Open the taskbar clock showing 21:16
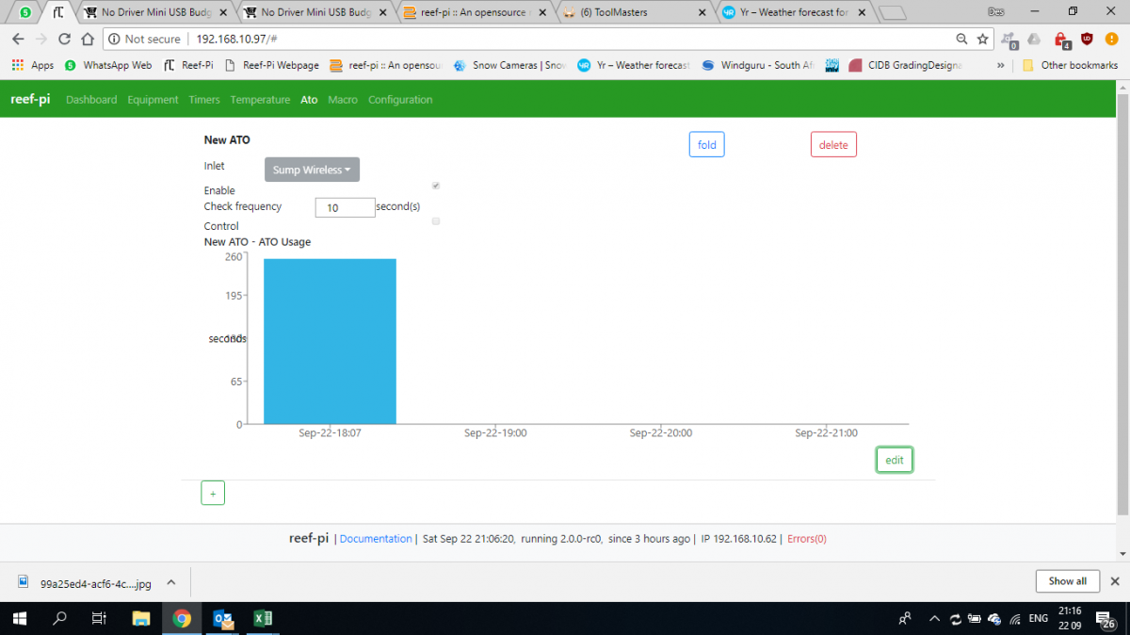 tap(1071, 619)
